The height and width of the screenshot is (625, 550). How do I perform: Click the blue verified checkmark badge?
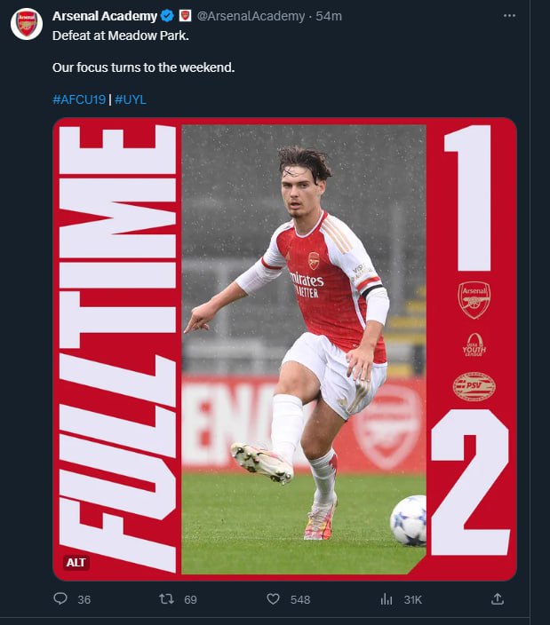(x=167, y=16)
